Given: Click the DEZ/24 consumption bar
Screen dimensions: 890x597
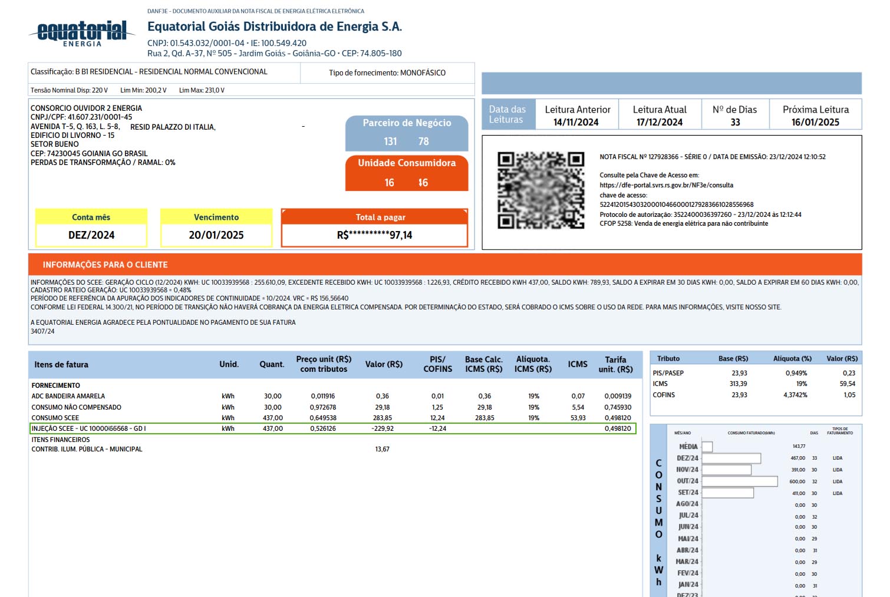Looking at the screenshot, I should click(731, 459).
